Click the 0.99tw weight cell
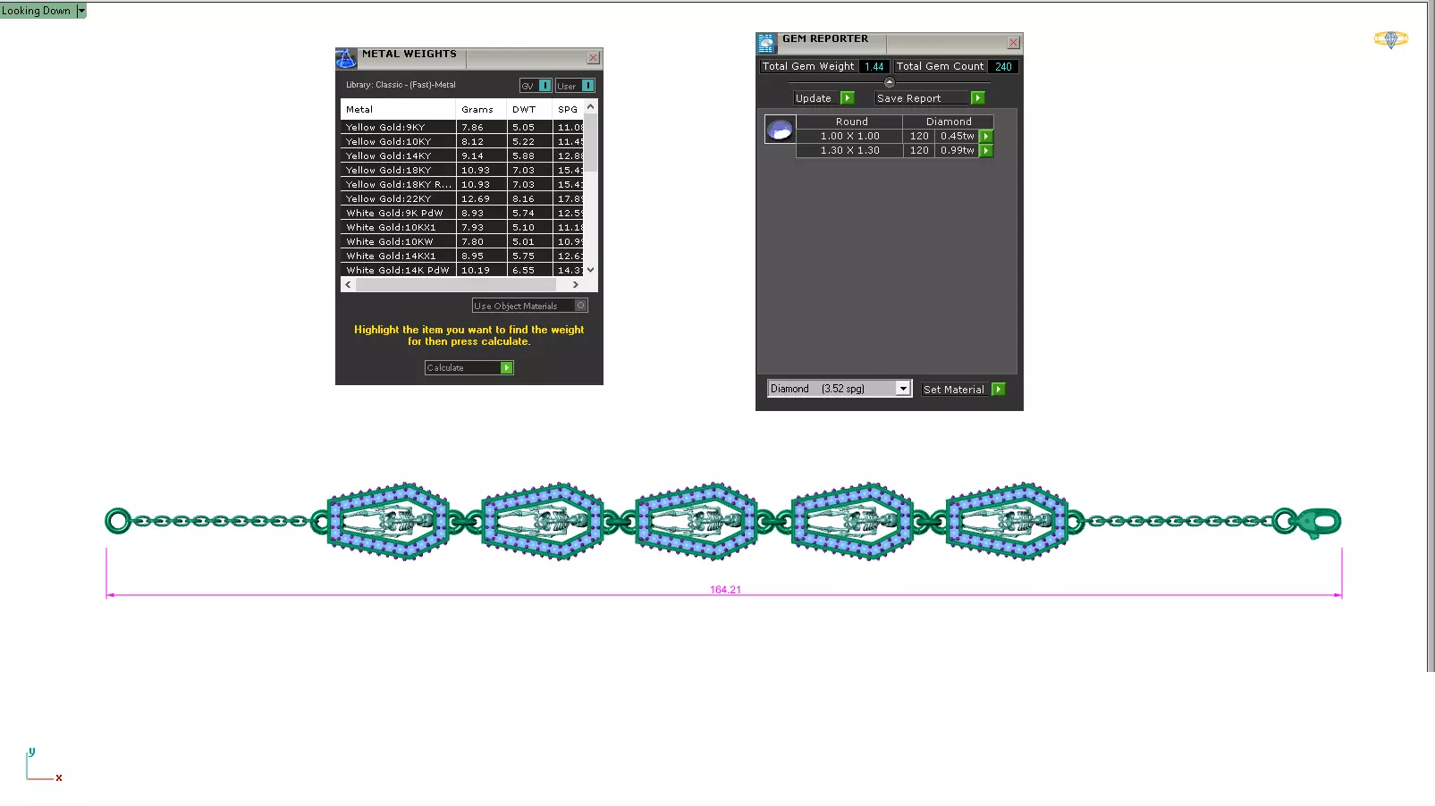 coord(957,151)
